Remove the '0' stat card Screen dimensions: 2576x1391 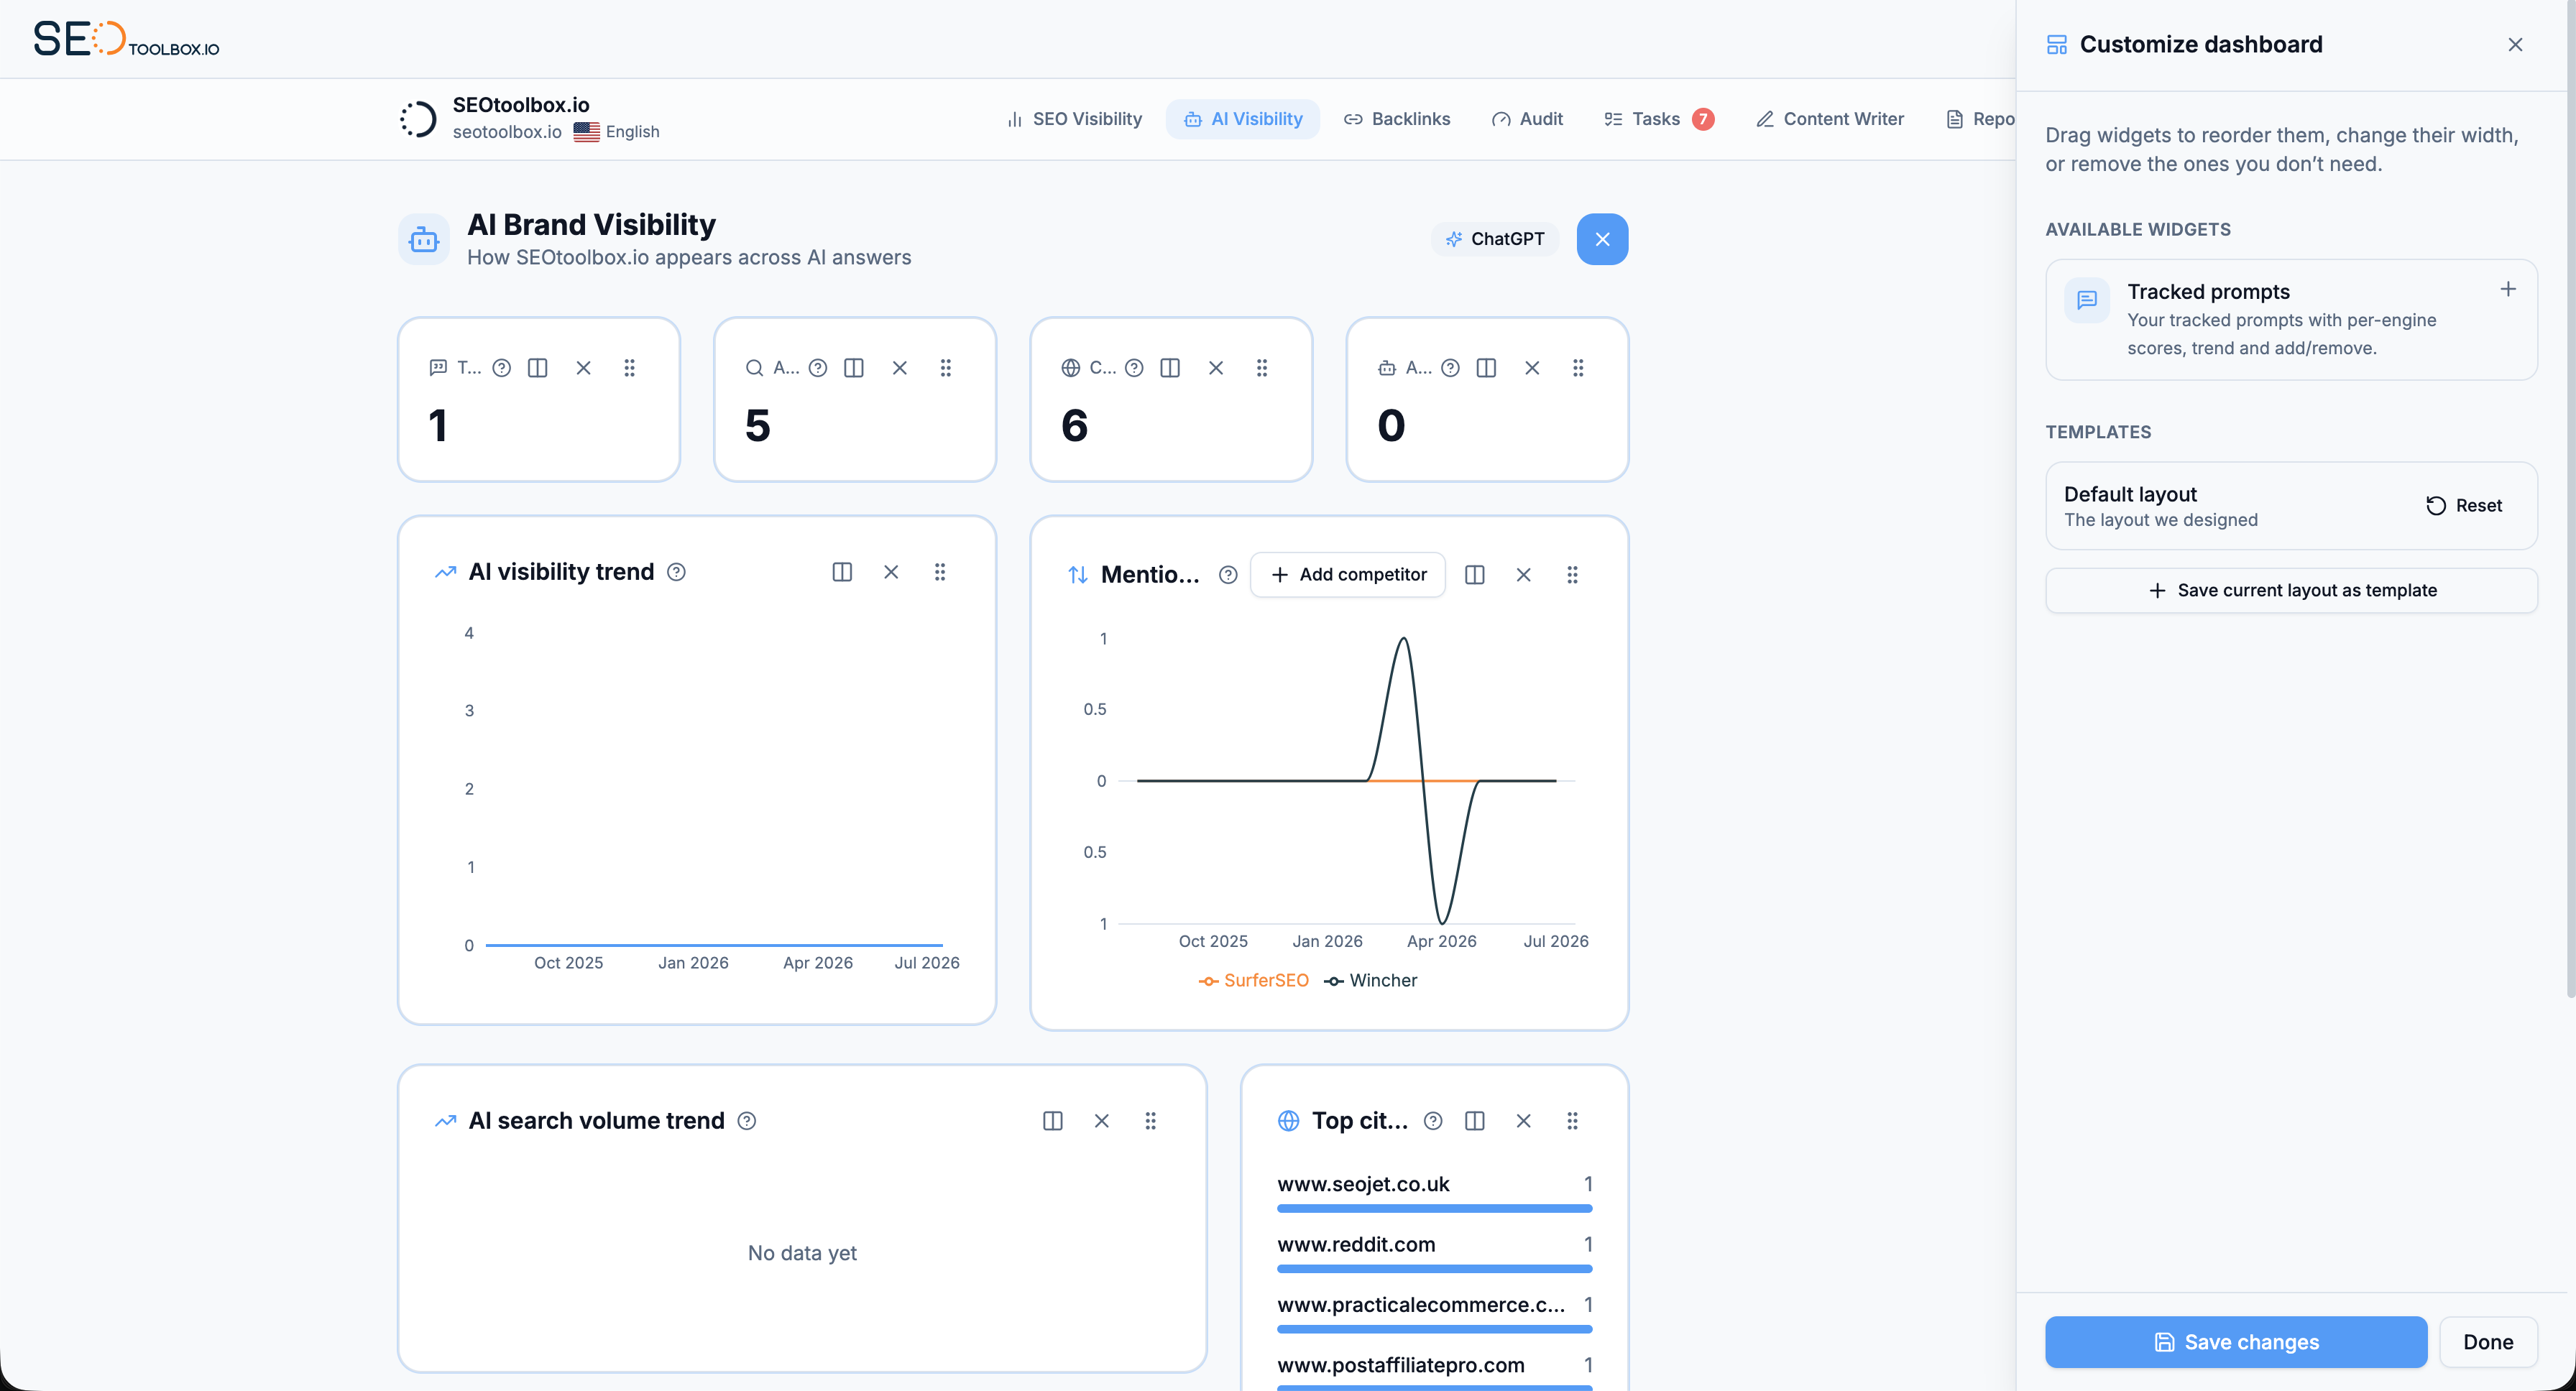[1532, 368]
